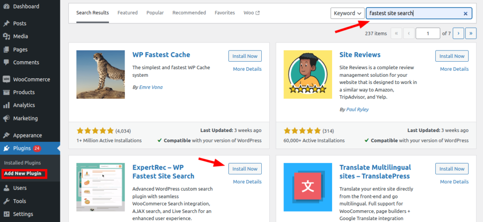Viewport: 483px width, 222px height.
Task: Click the Marketing megaphone icon
Action: tap(6, 118)
